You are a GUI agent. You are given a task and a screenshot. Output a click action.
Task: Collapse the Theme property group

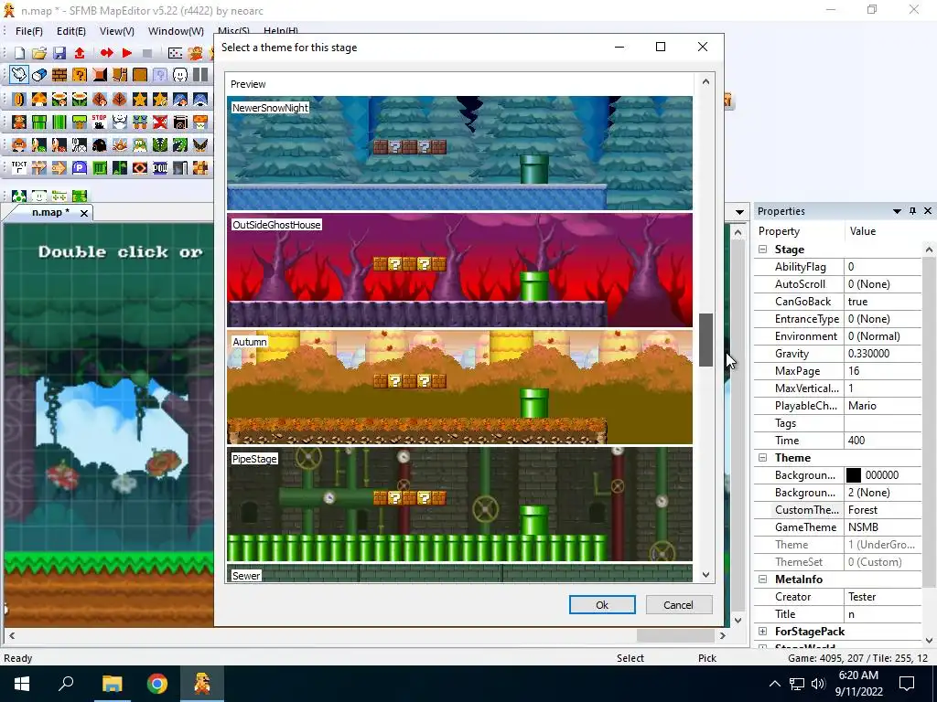(x=762, y=458)
